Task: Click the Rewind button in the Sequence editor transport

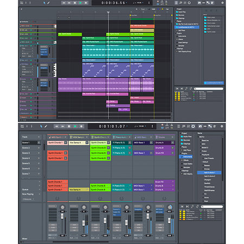Action: click(63, 3)
